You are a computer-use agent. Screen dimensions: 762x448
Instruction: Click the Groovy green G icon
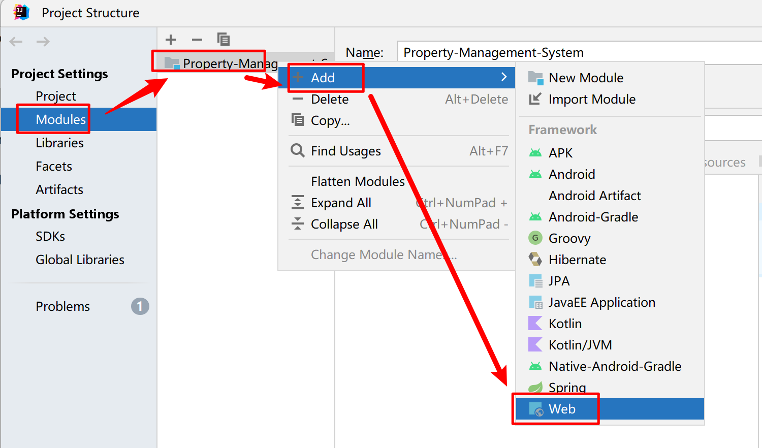[x=535, y=238]
